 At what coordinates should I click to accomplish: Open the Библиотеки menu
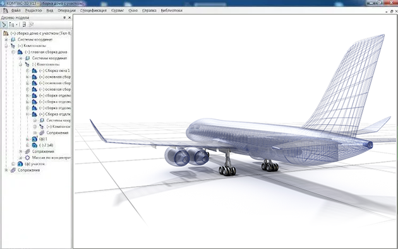[x=172, y=10]
